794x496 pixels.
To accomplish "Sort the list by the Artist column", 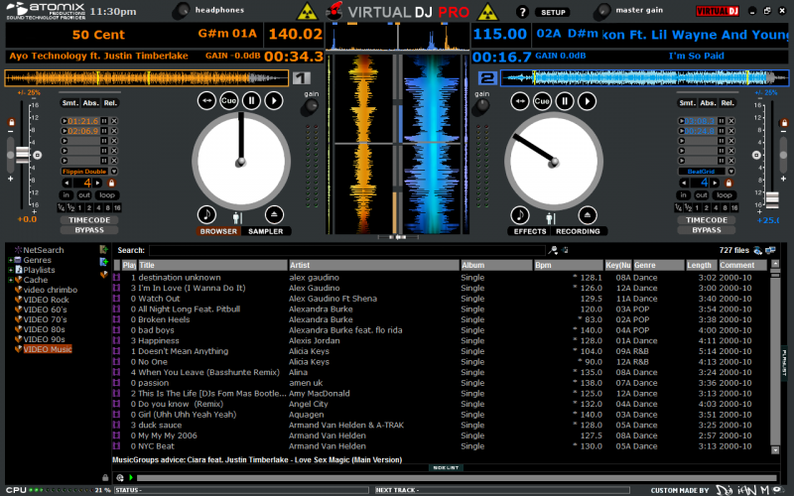I will pos(373,265).
